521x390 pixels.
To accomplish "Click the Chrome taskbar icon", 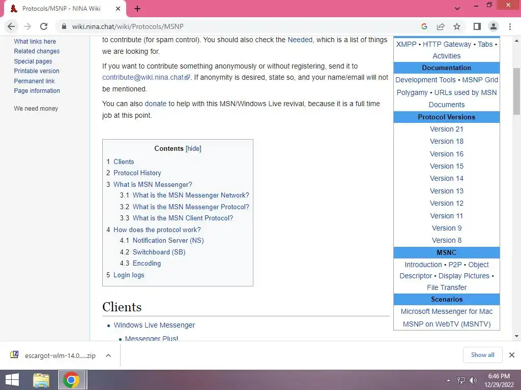I will (x=71, y=380).
